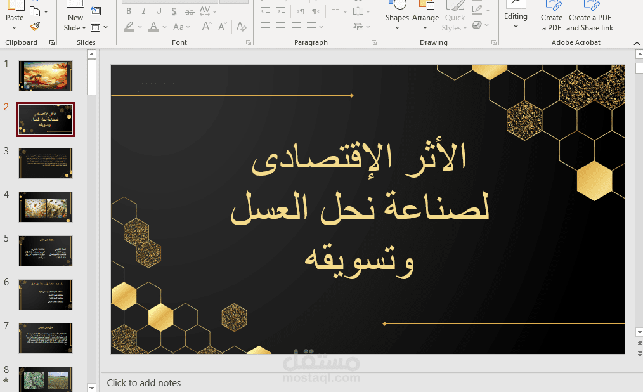Click Next Slide double-arrow icon
Viewport: 643px width, 392px height.
click(x=639, y=353)
